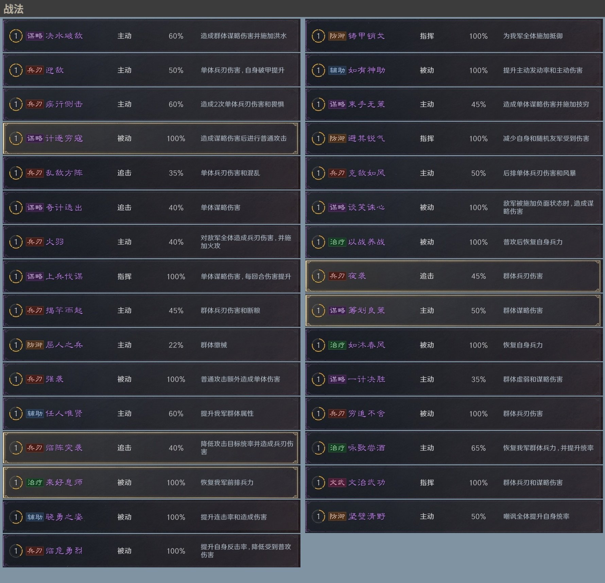
Task: Click the 兵刃 type tag of 迎敌
Action: (35, 70)
